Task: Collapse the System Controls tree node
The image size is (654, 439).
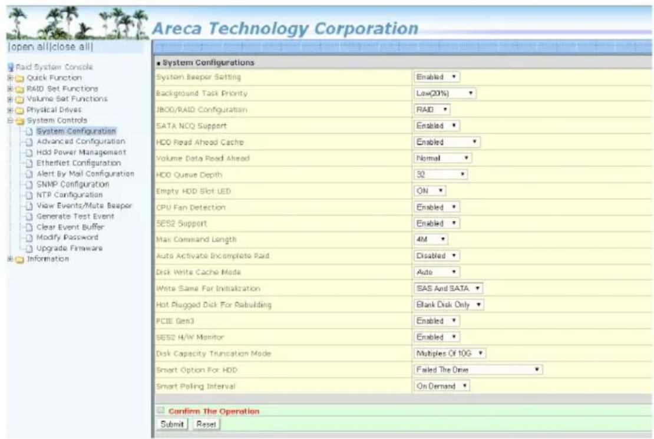Action: click(x=10, y=121)
